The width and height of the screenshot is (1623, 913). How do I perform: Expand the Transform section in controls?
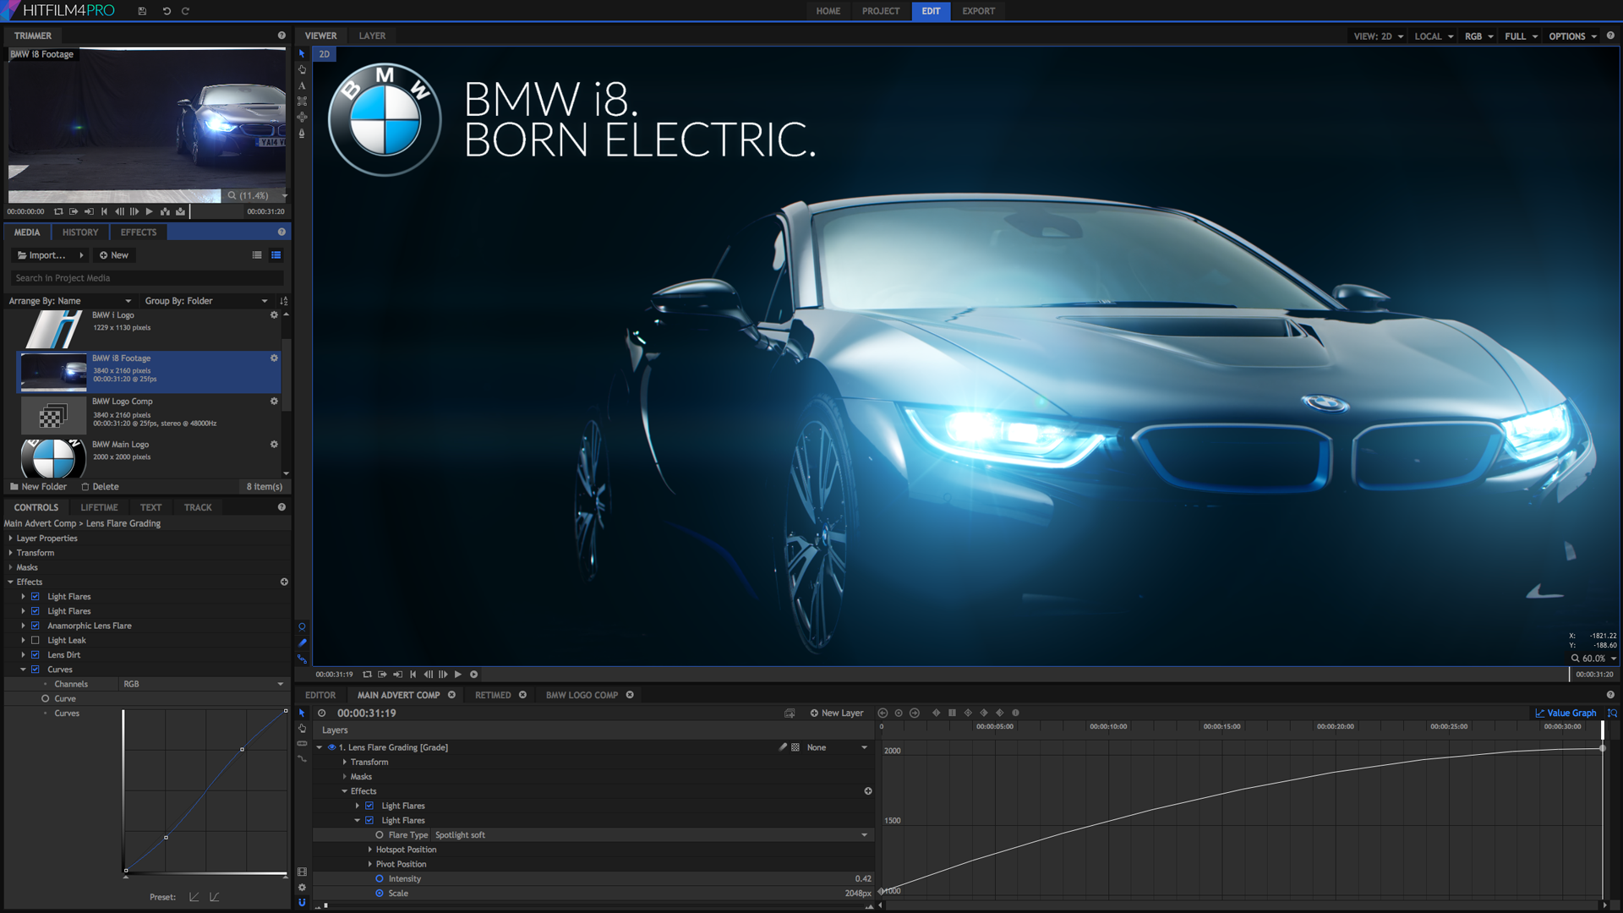point(11,552)
